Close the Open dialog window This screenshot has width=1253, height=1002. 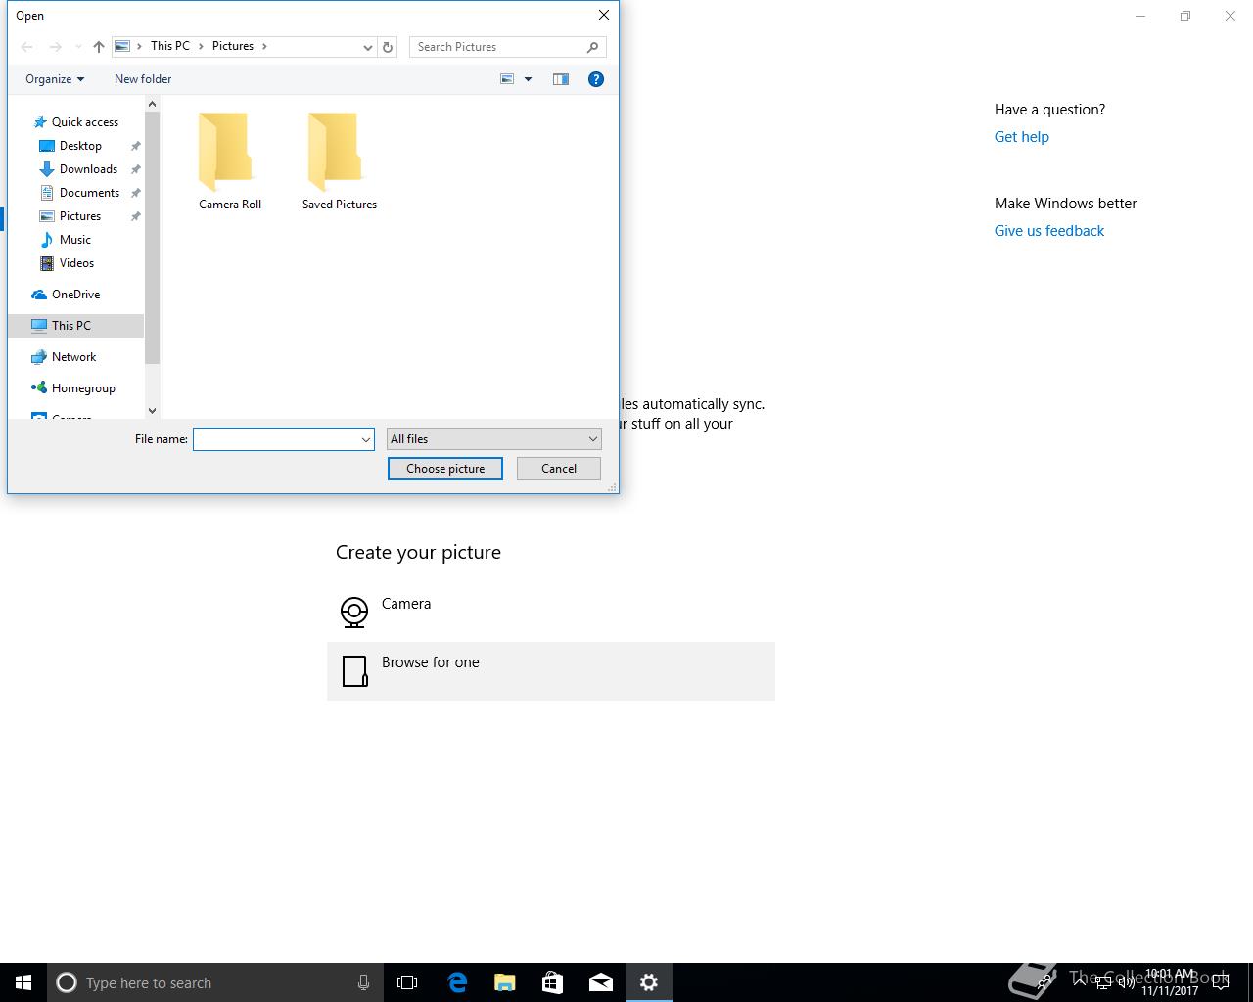tap(604, 15)
